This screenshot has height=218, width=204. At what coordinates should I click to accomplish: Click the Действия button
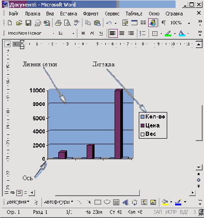[x=18, y=202]
